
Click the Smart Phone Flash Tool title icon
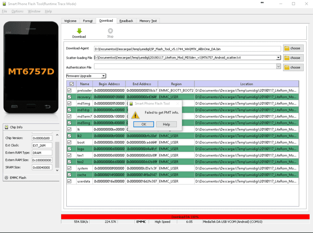click(4, 3)
